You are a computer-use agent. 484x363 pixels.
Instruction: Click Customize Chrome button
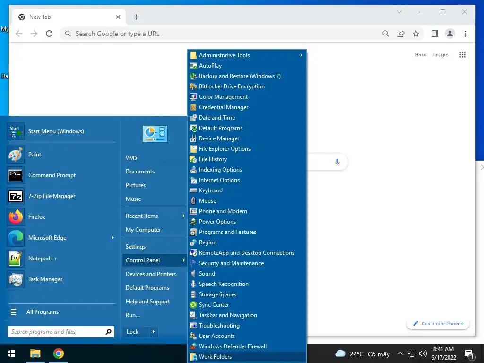click(438, 323)
